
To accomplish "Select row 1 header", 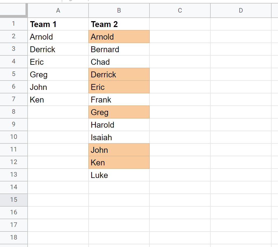I will click(x=13, y=24).
